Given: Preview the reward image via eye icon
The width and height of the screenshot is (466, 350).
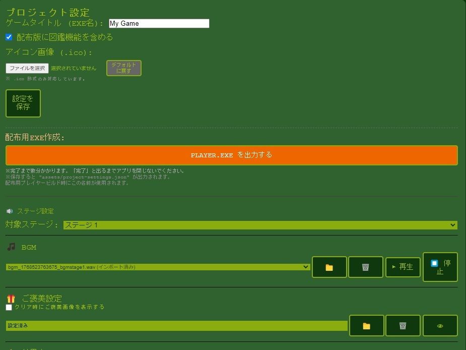Looking at the screenshot, I should pos(440,325).
